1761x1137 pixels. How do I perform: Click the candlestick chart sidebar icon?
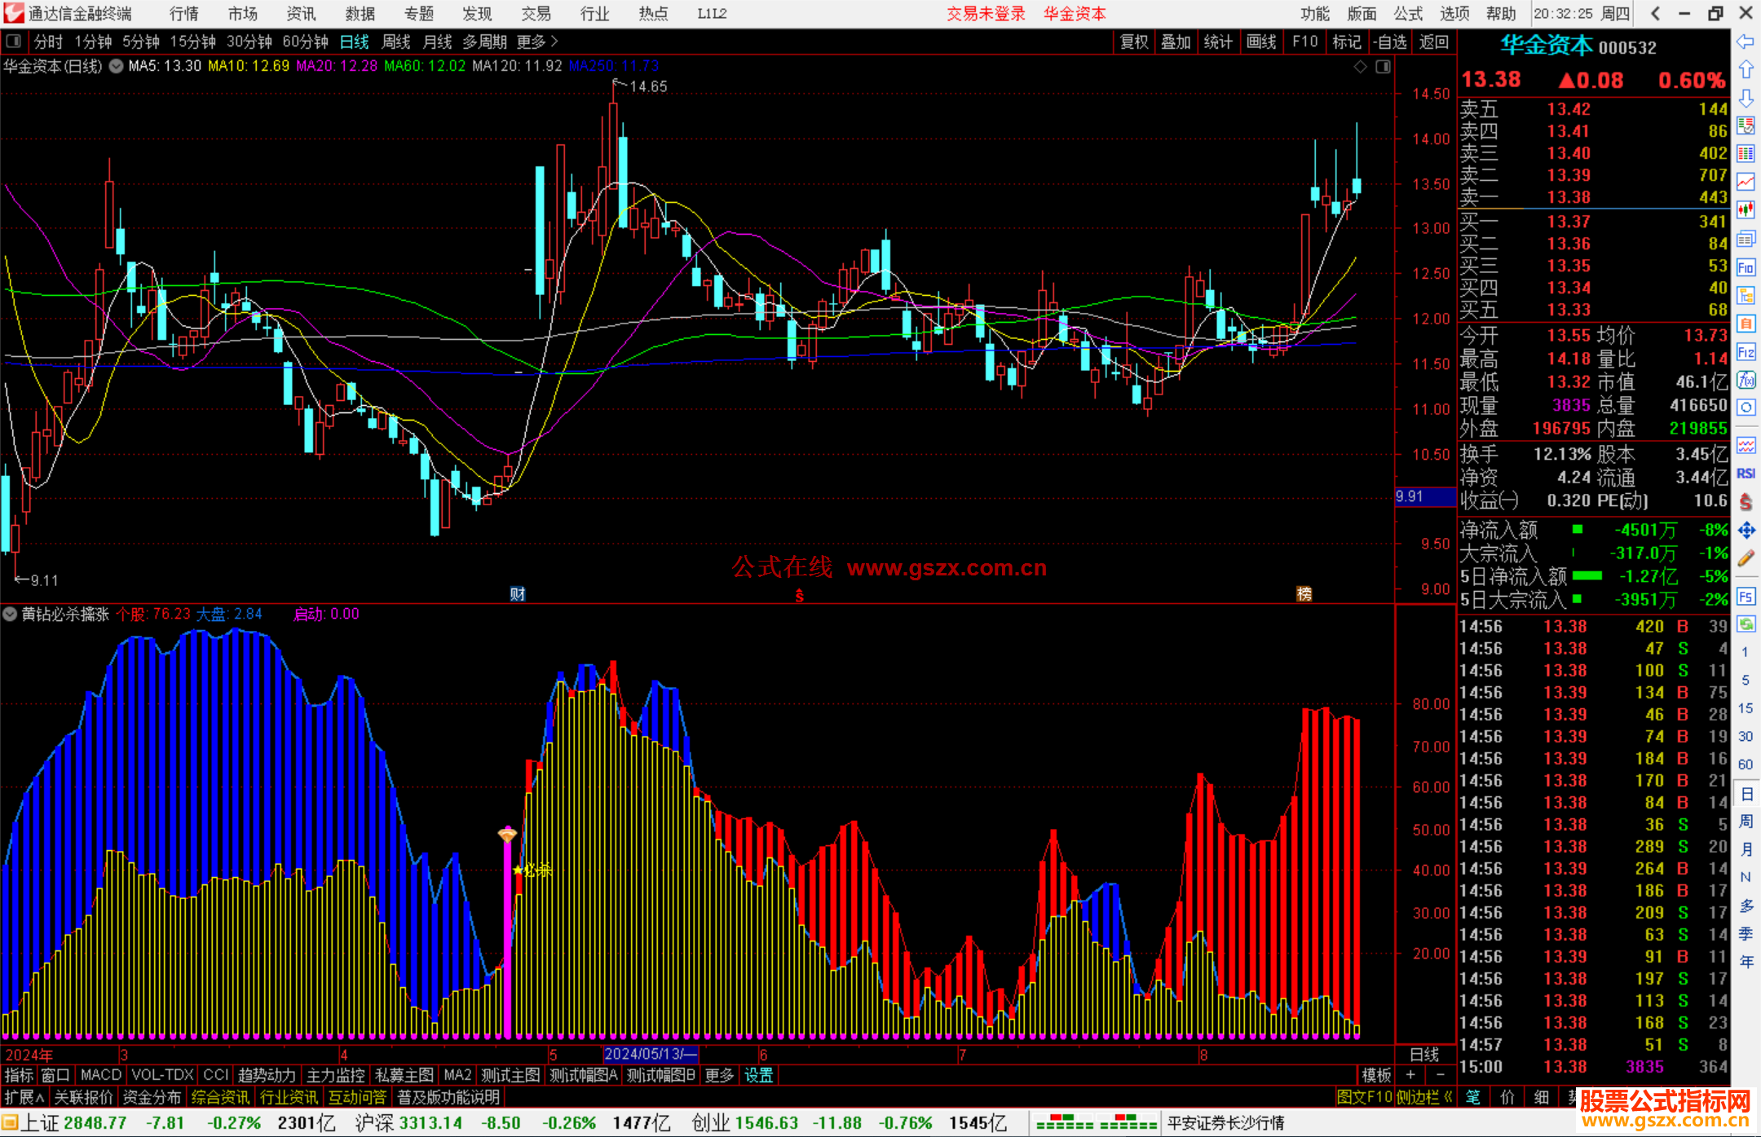click(x=1746, y=209)
